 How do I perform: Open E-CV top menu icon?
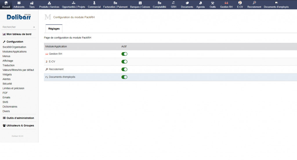coord(240,3)
